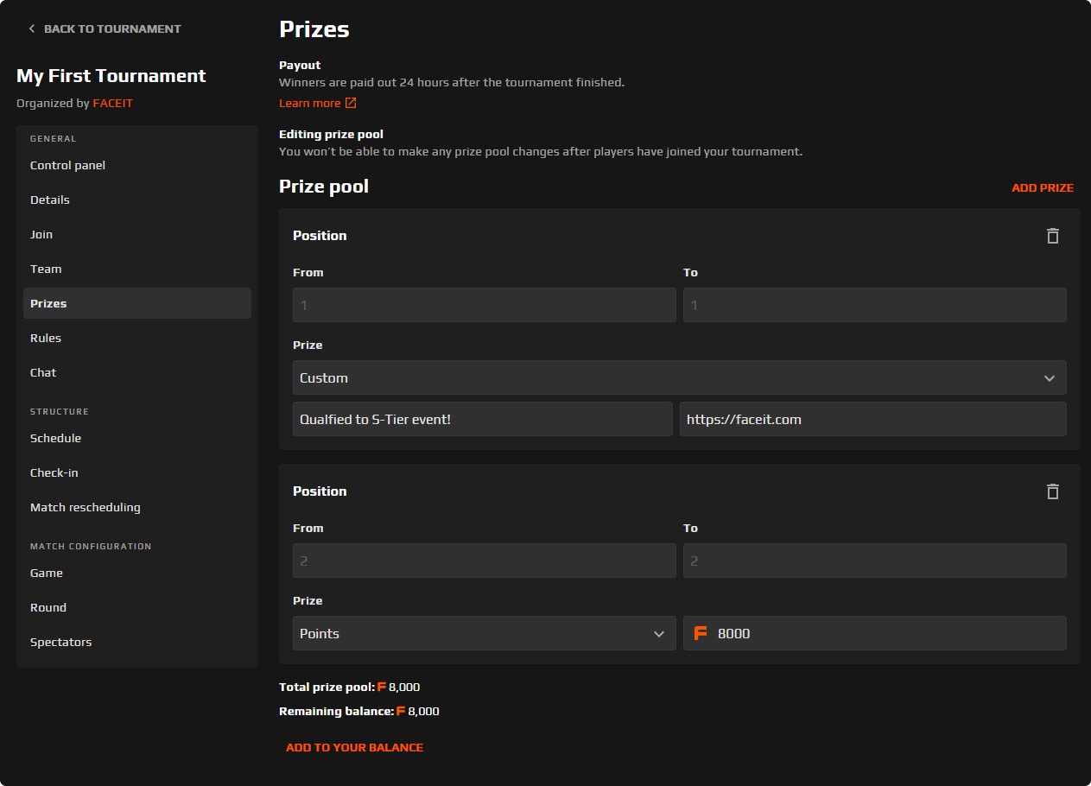Switch to the Chat section
Viewport: 1091px width, 786px height.
[42, 372]
